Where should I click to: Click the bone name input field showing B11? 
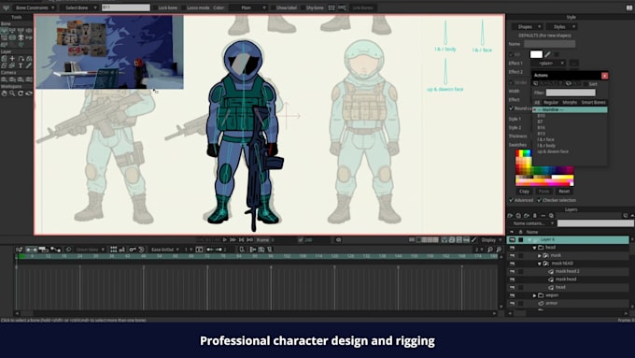[x=125, y=7]
